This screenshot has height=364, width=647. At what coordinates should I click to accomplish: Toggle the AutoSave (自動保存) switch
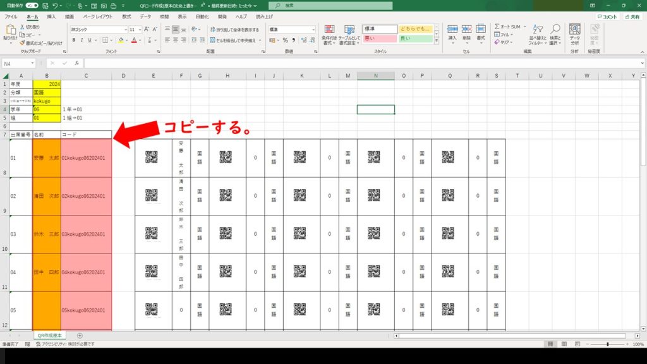(30, 5)
